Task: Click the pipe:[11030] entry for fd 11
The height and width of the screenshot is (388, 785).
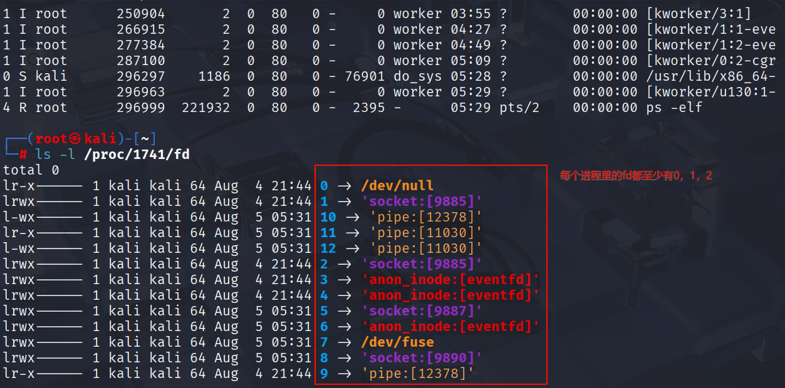Action: (x=426, y=233)
